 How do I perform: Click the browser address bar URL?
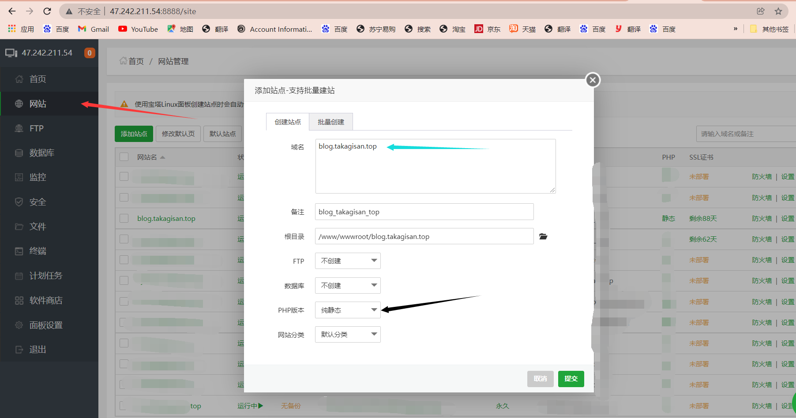coord(153,11)
